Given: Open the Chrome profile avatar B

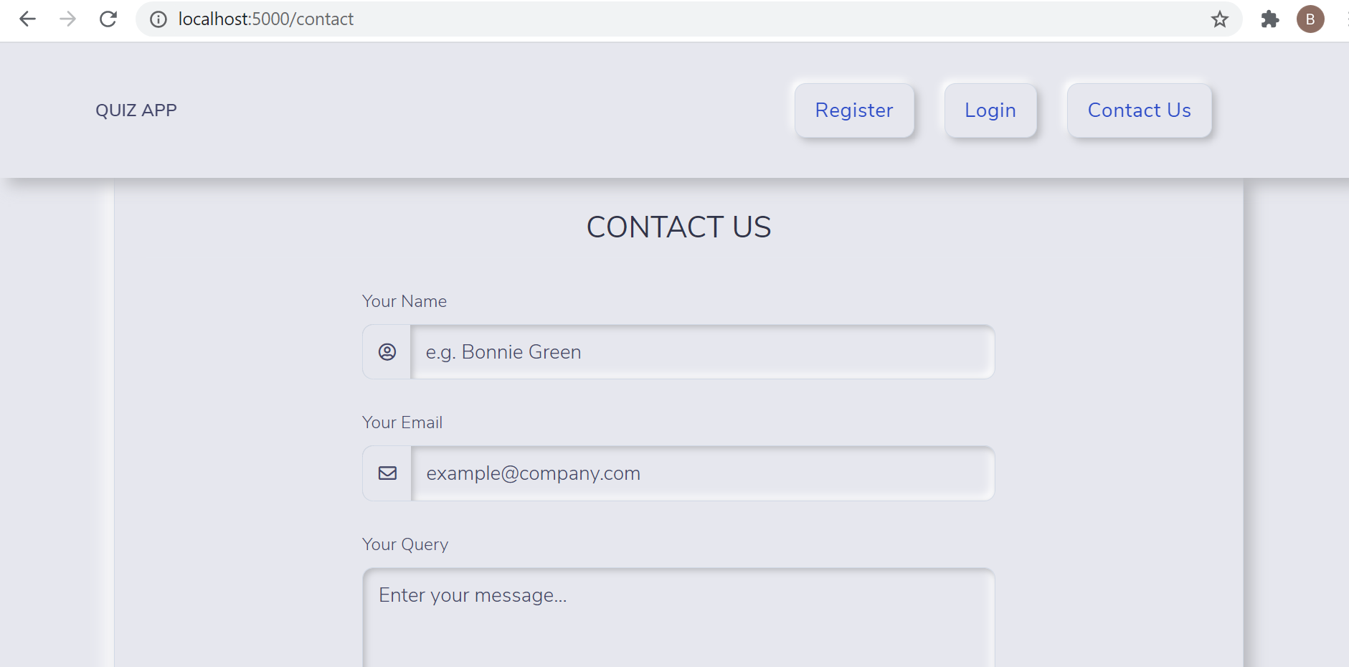Looking at the screenshot, I should tap(1310, 19).
